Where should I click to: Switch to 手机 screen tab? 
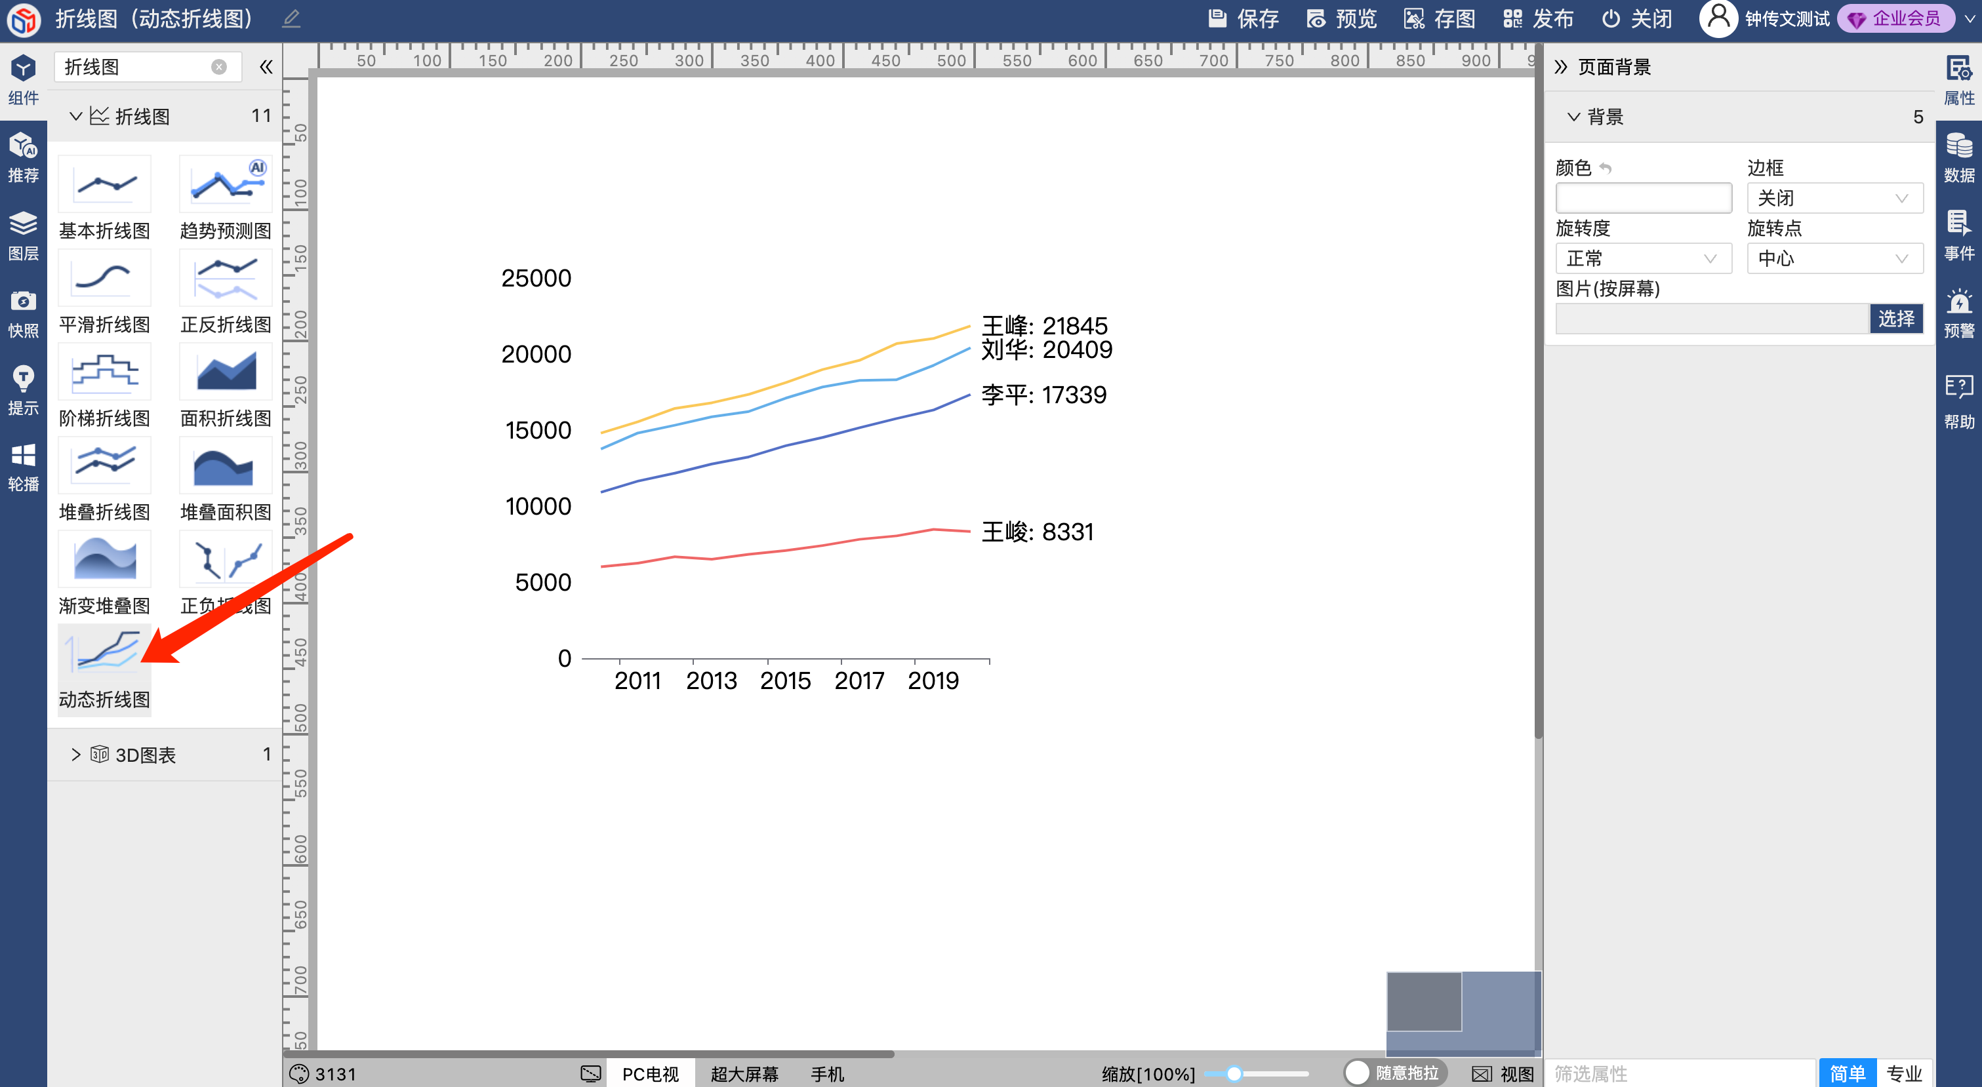coord(827,1074)
